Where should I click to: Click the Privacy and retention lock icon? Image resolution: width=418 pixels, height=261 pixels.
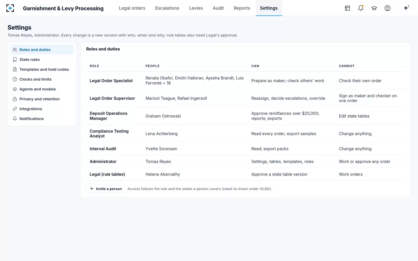pyautogui.click(x=15, y=99)
